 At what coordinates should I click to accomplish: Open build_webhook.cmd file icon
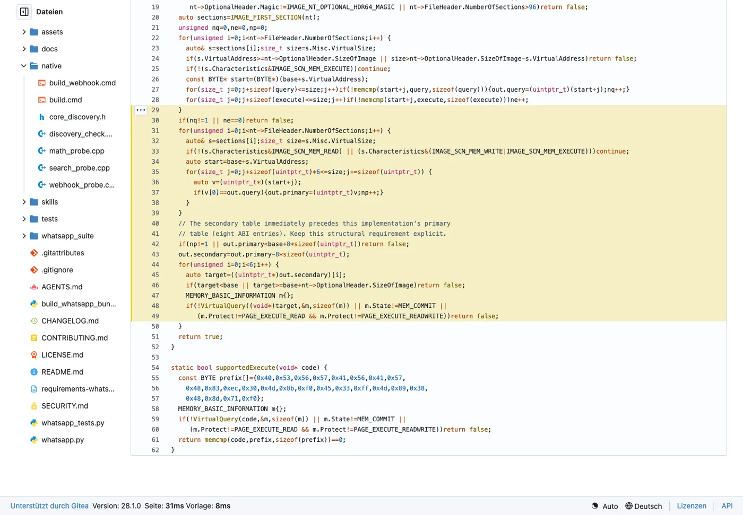42,83
